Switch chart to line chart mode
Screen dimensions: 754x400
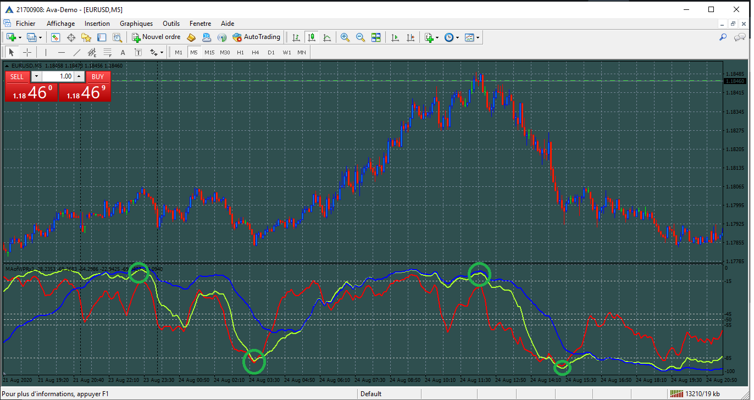point(327,37)
